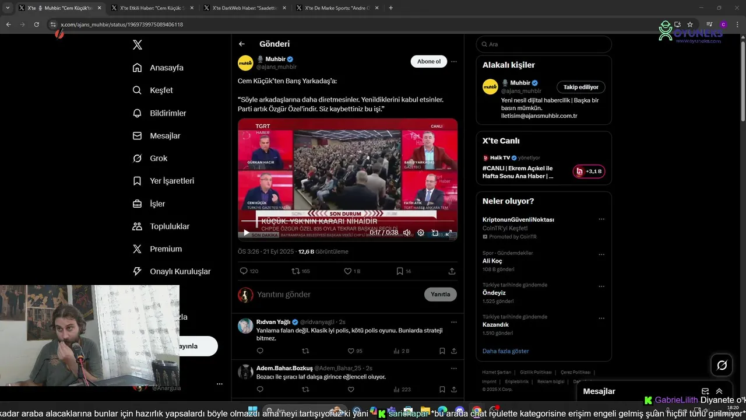Screen dimensions: 746x420
Task: Open Yer İşaretleri in sidebar
Action: pos(163,181)
